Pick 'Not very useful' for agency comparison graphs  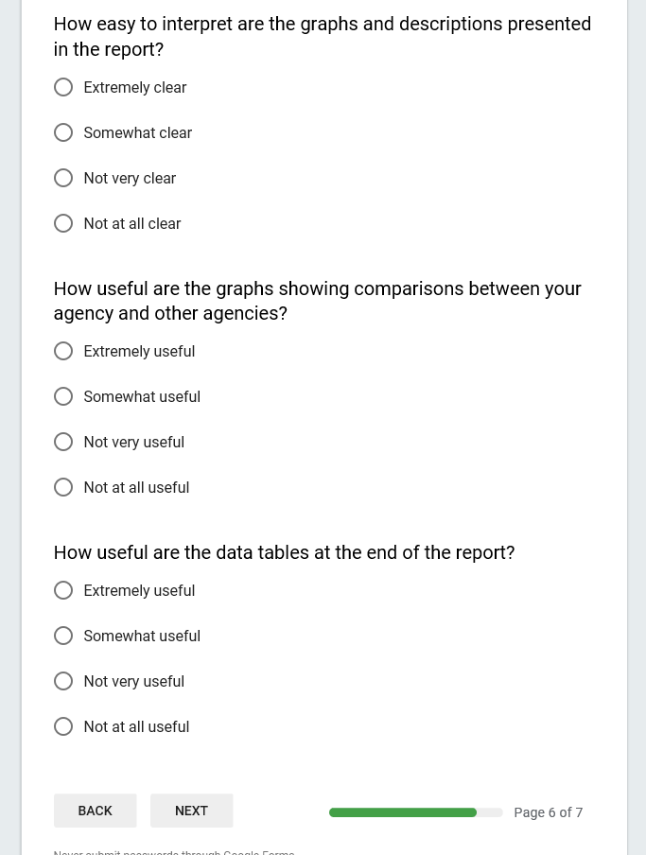click(63, 443)
